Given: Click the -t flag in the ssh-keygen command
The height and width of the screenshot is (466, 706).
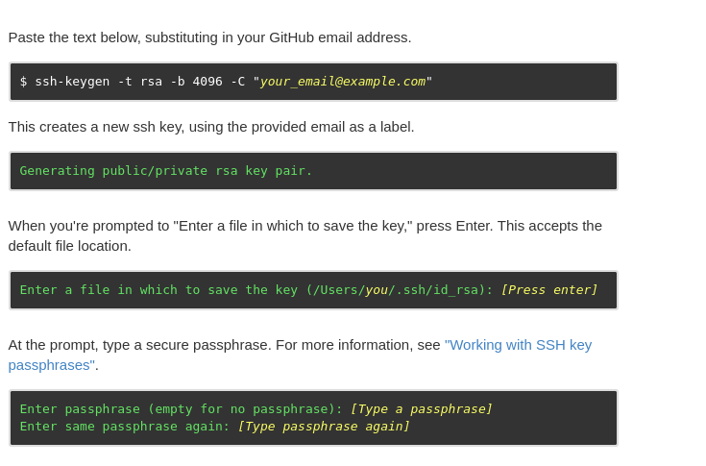Looking at the screenshot, I should point(125,82).
